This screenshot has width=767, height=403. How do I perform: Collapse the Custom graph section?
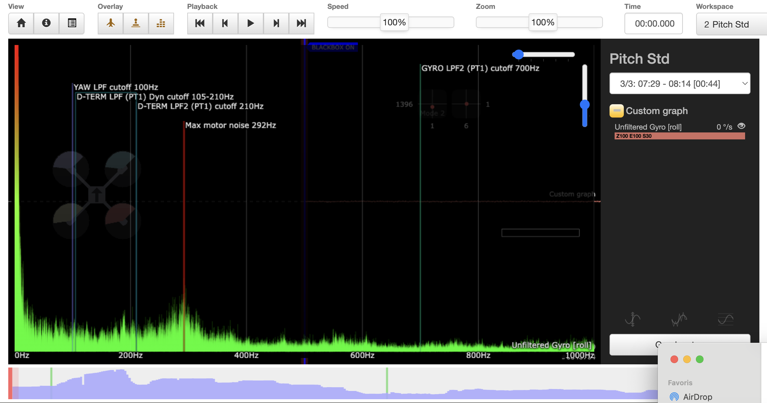point(616,111)
